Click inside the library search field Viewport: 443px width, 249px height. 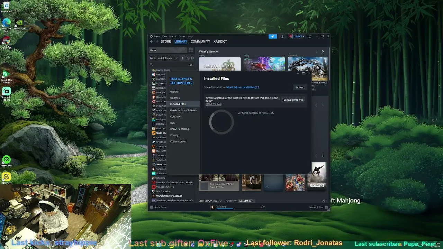coord(171,65)
